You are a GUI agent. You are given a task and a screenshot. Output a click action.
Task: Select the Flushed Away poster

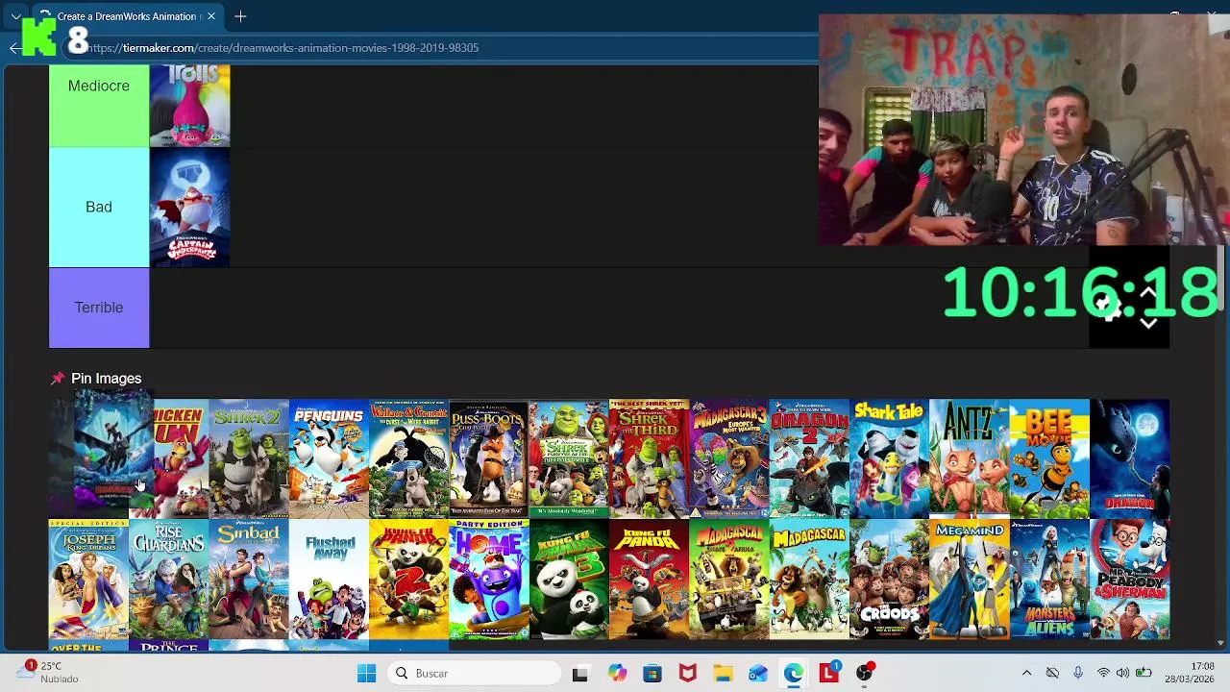pyautogui.click(x=329, y=580)
